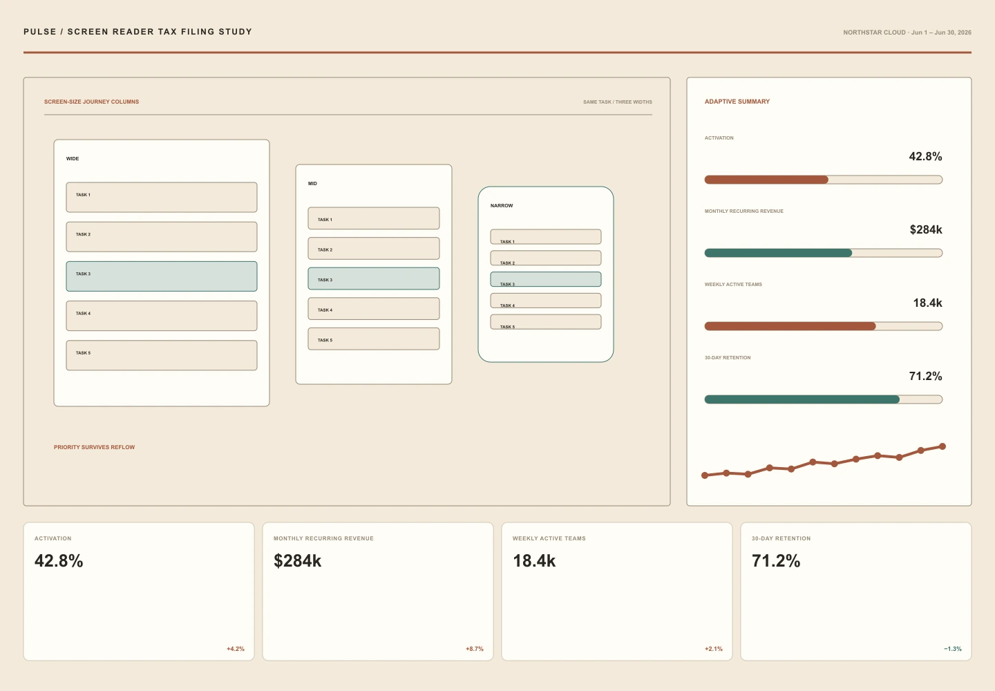Click the "Wide" column label
Viewport: 995px width, 691px height.
click(x=73, y=159)
